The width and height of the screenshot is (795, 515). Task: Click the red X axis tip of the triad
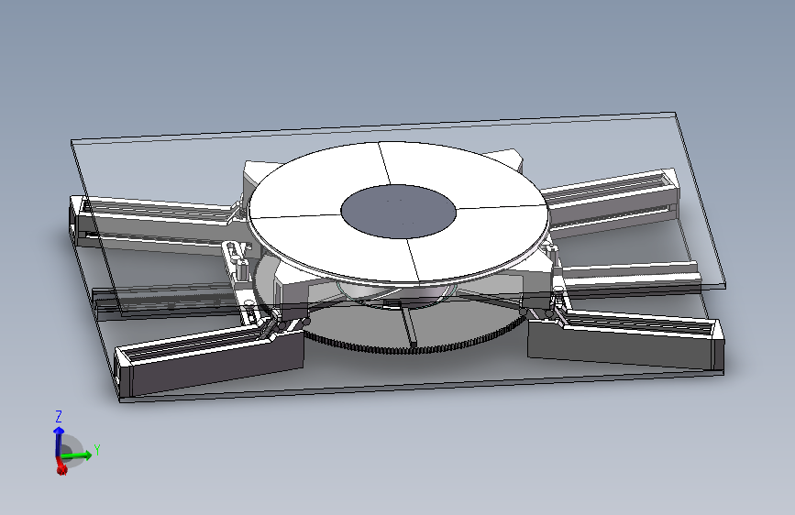tap(61, 469)
